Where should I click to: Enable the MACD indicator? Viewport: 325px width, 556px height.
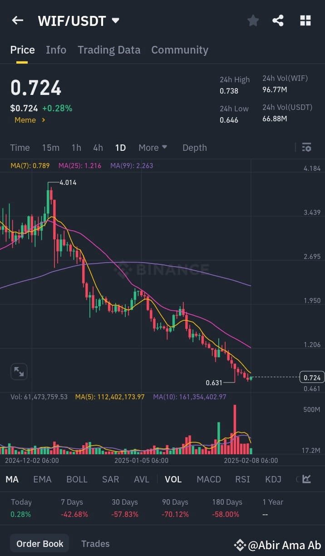pyautogui.click(x=208, y=479)
